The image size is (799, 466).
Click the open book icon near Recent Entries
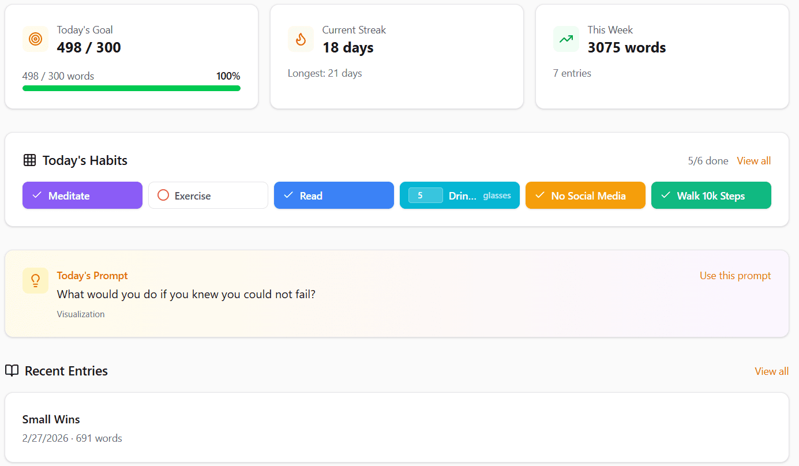pyautogui.click(x=12, y=371)
